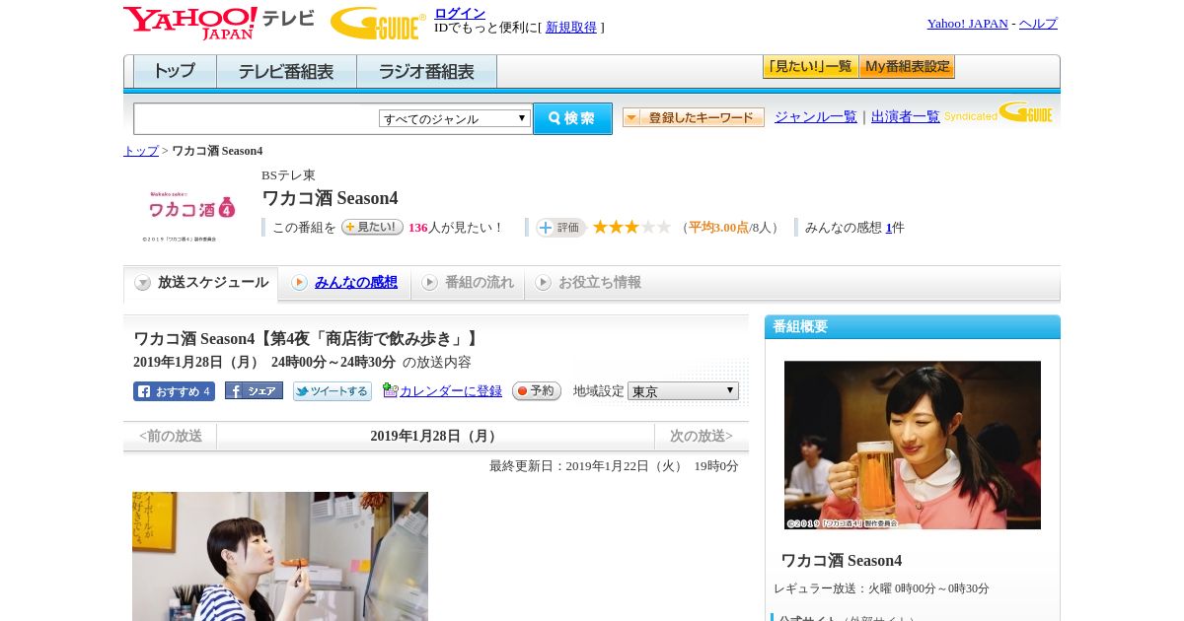Screen dimensions: 1184x621
Task: Click the トップ breadcrumb link
Action: click(x=141, y=151)
